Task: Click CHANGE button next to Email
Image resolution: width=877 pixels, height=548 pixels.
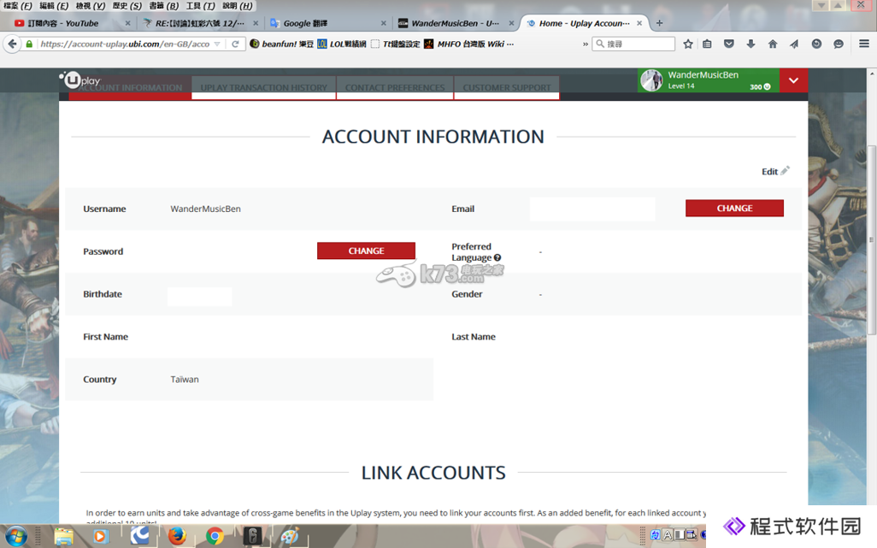Action: click(734, 208)
